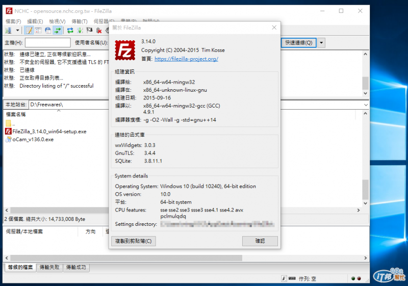Click the red activity LED indicator

[359, 278]
